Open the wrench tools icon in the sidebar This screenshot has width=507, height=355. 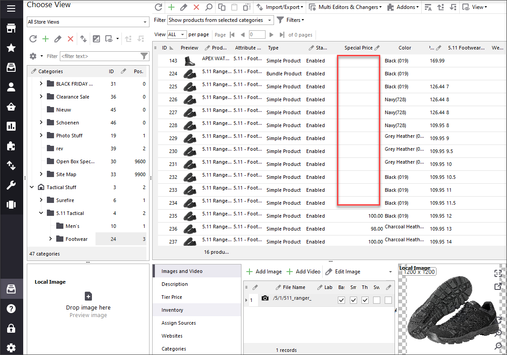tap(11, 185)
